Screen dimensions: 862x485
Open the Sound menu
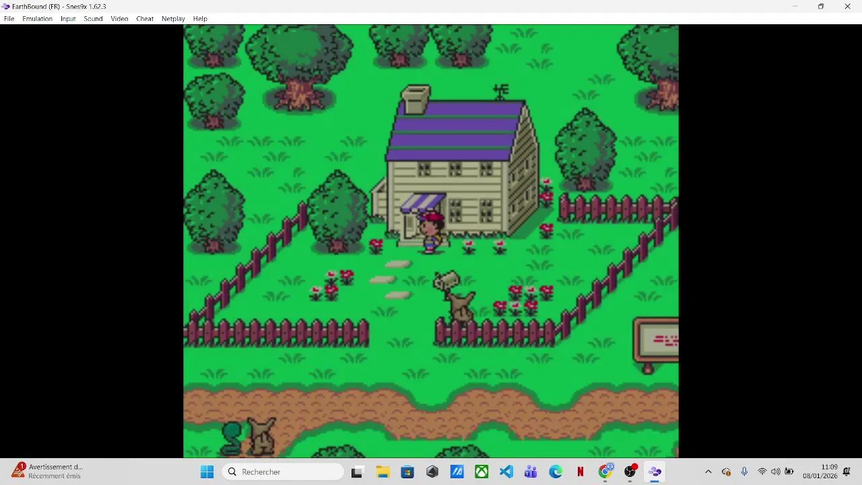[93, 19]
